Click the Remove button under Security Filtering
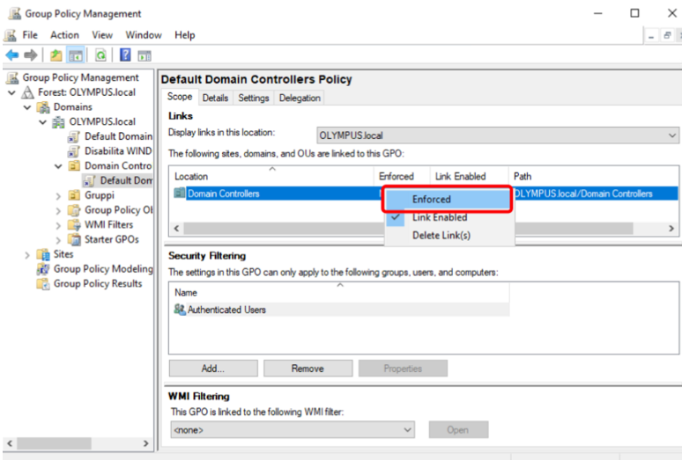682x460 pixels. point(308,369)
